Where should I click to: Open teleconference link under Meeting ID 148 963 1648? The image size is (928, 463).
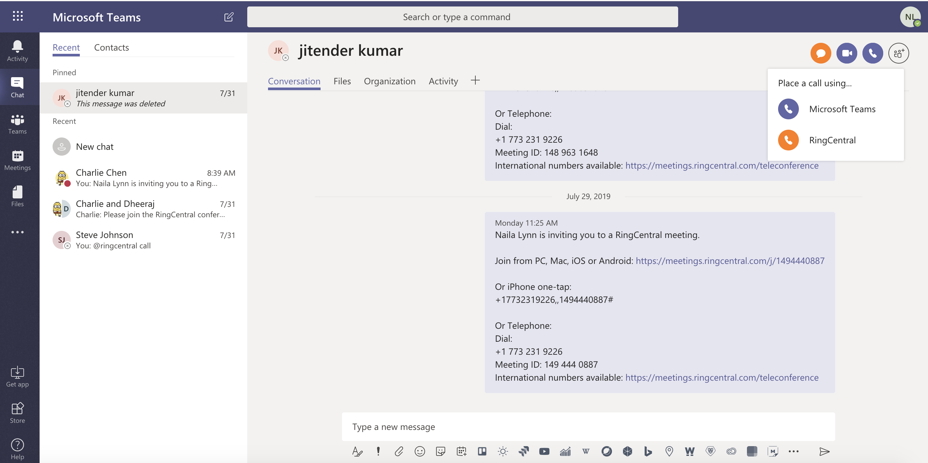click(x=722, y=165)
